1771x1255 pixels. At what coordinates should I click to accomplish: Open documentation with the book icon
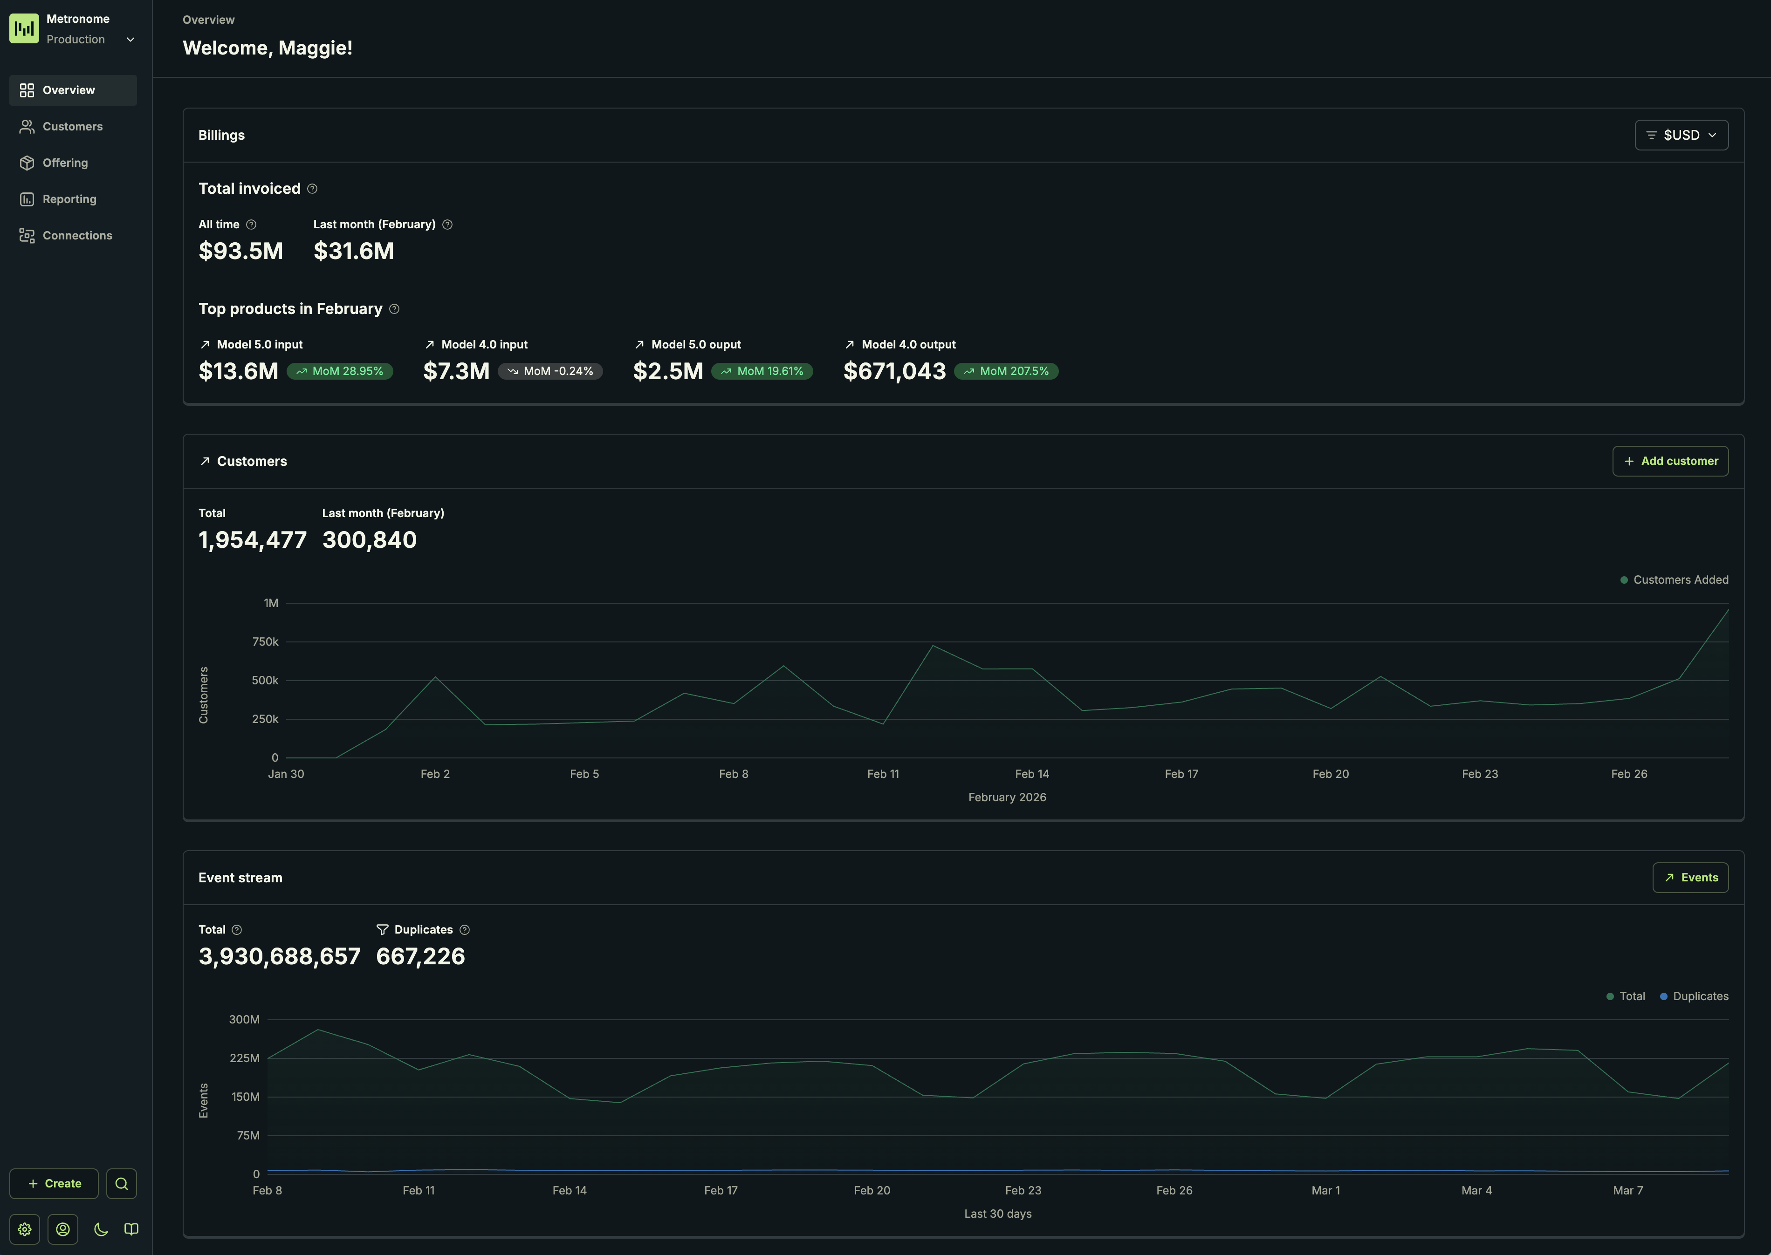tap(131, 1229)
